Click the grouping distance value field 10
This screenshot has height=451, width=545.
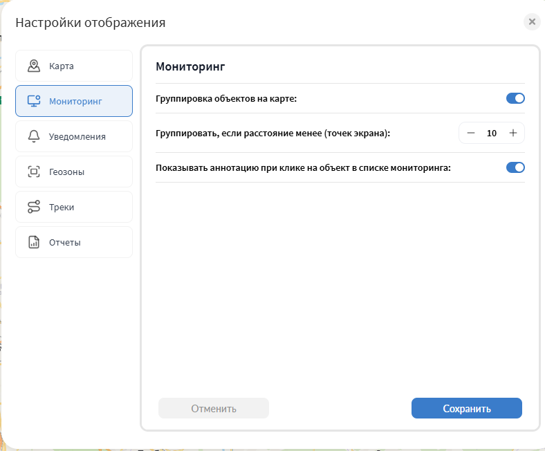click(x=492, y=134)
